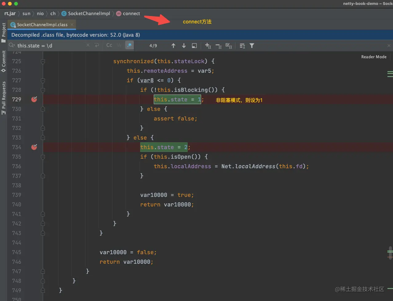Screen dimensions: 393x301
Task: Click the macOS green fullscreen button
Action: [16, 4]
